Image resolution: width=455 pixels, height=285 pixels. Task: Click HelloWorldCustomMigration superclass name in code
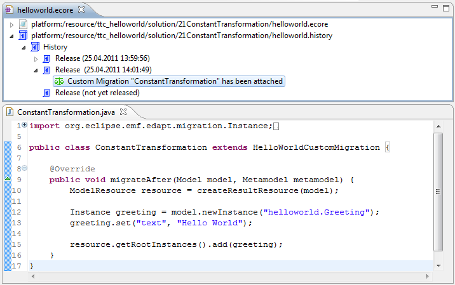pos(316,147)
